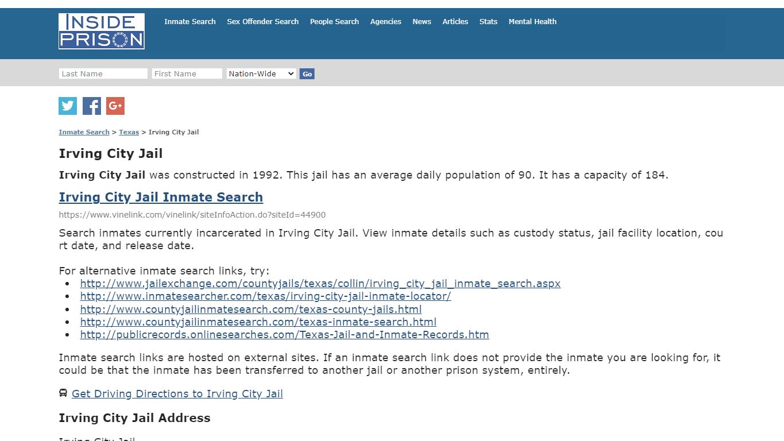Screen dimensions: 784x441
Task: Open the Nation-Wide location dropdown
Action: 261,73
